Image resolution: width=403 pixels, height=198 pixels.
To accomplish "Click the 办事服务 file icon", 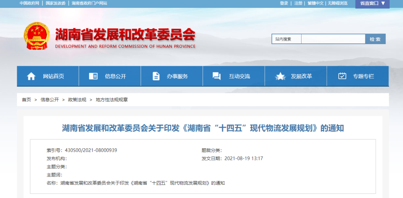I will 156,76.
